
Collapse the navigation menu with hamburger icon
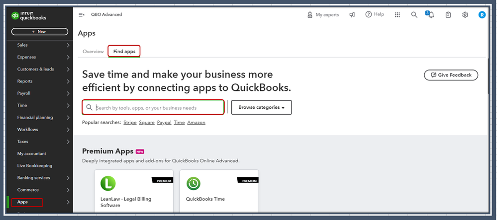click(82, 14)
